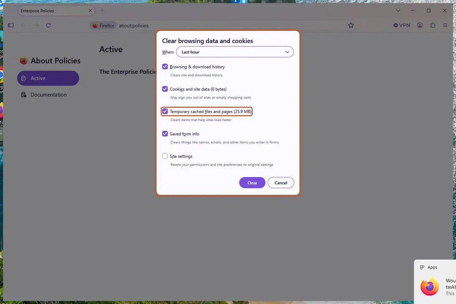Go forward using the forward arrow
This screenshot has height=304, width=456.
(x=36, y=25)
